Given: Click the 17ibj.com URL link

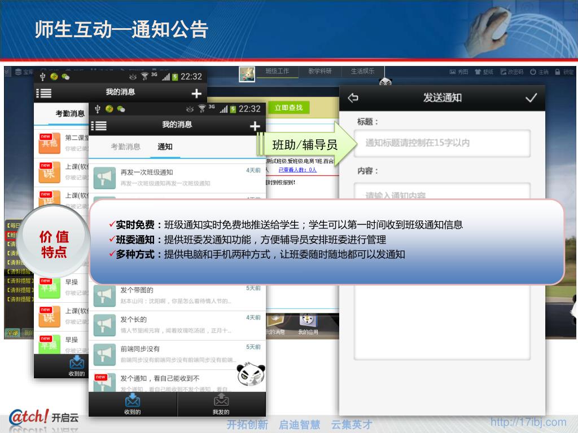Looking at the screenshot, I should pyautogui.click(x=528, y=422).
